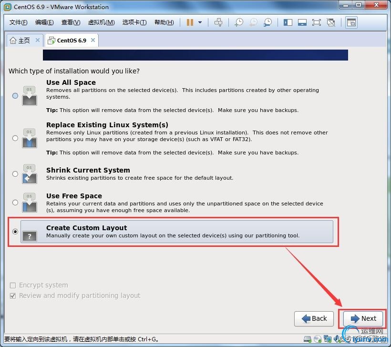Viewport: 391px width, 347px height.
Task: Select the Create Custom Layout radio button
Action: (15, 232)
